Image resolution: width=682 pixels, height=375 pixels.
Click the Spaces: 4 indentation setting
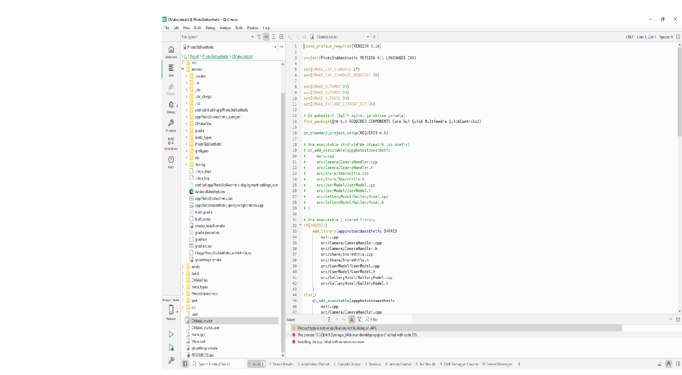pyautogui.click(x=666, y=37)
